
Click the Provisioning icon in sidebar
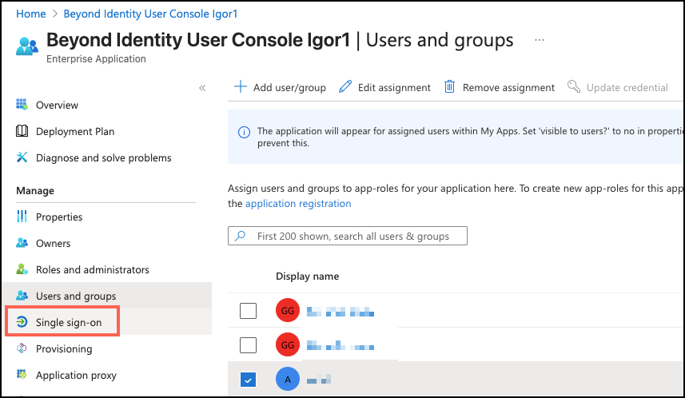pos(22,348)
